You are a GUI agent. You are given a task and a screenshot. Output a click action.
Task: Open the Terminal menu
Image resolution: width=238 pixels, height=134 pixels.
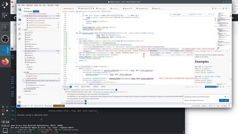click(50, 5)
